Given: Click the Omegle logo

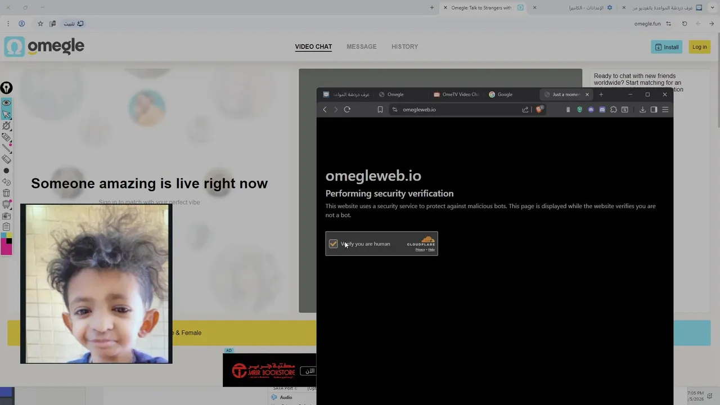Looking at the screenshot, I should tap(44, 47).
